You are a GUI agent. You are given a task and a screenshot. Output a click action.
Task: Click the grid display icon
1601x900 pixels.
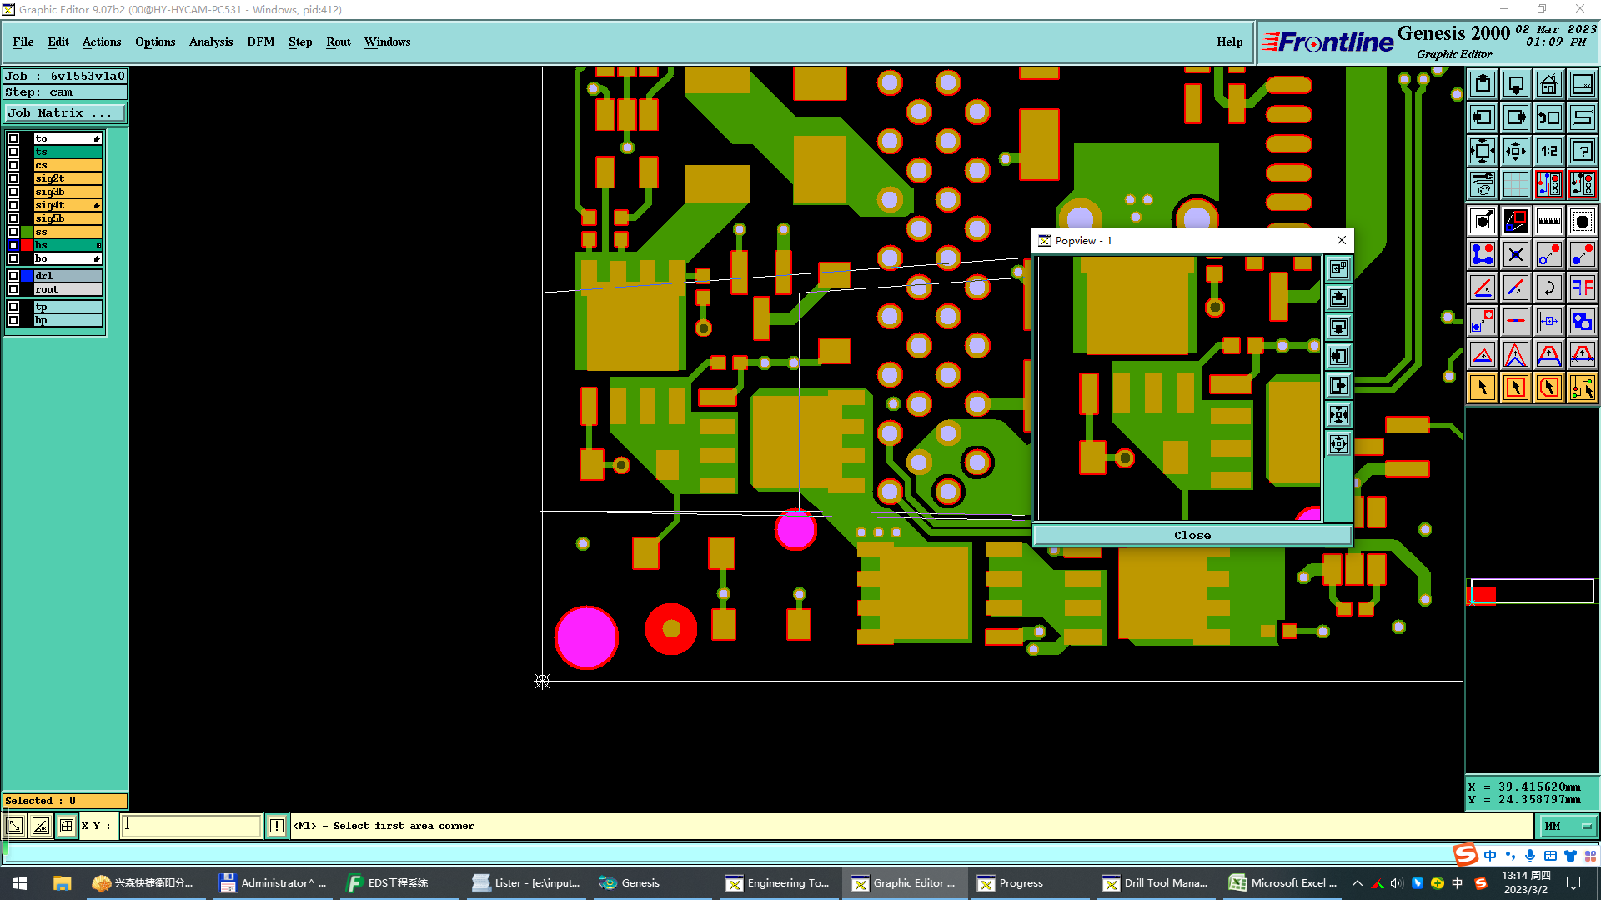click(1515, 184)
